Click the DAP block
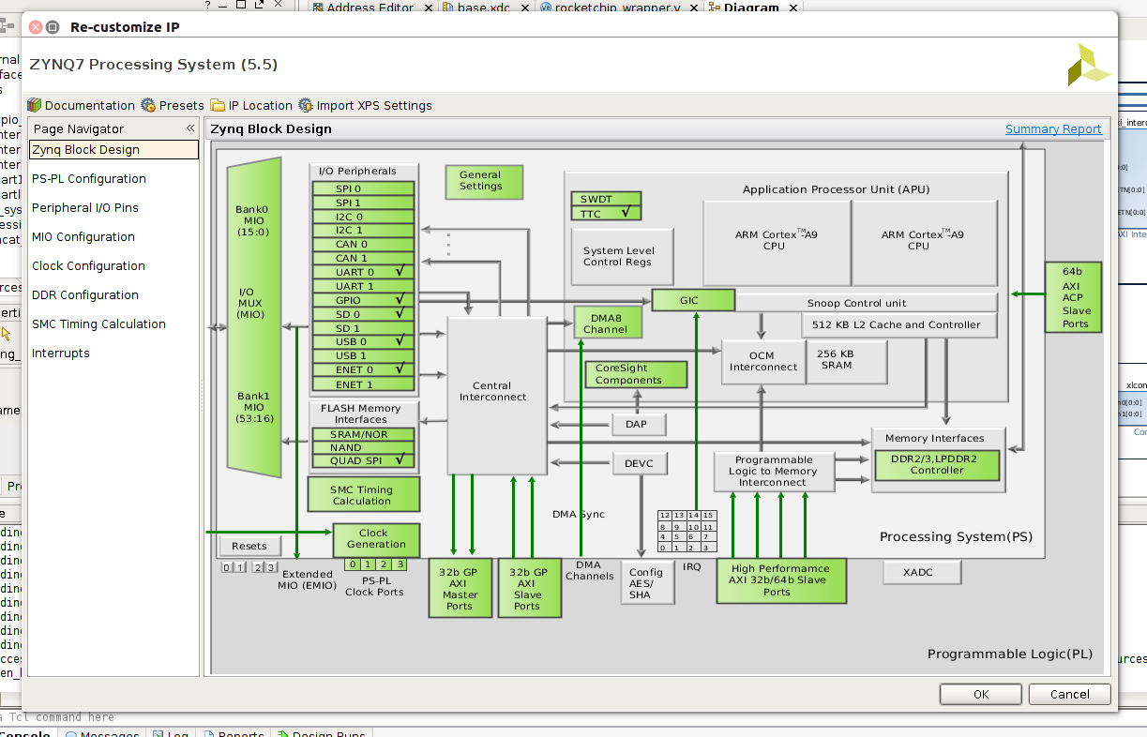The width and height of the screenshot is (1147, 737). [x=640, y=424]
